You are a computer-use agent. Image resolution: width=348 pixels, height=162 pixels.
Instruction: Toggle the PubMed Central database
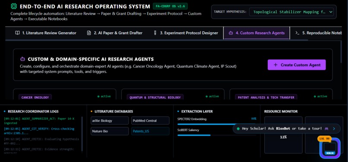(x=150, y=121)
